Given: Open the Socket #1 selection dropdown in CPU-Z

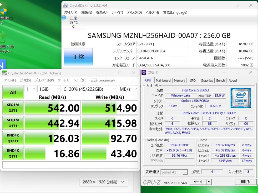Looking at the screenshot, I should pyautogui.click(x=174, y=172).
